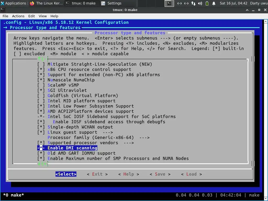Screen dimensions: 268x201
Task: Open the File menu
Action: coord(5,16)
